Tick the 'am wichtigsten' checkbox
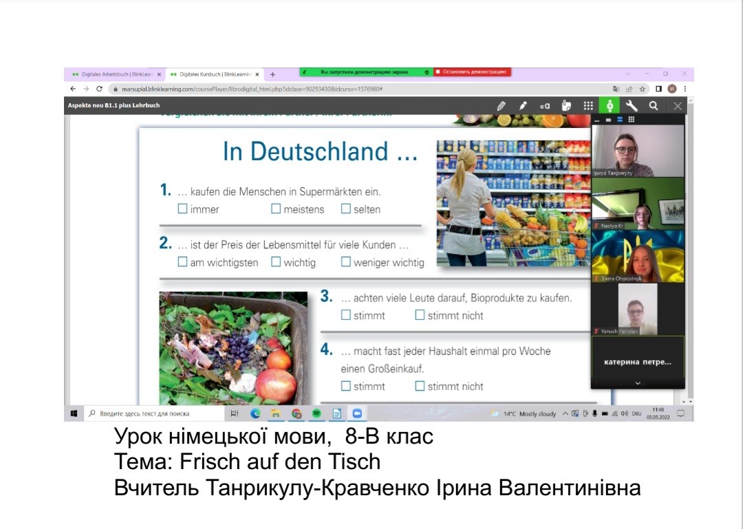The image size is (743, 529). click(x=182, y=262)
